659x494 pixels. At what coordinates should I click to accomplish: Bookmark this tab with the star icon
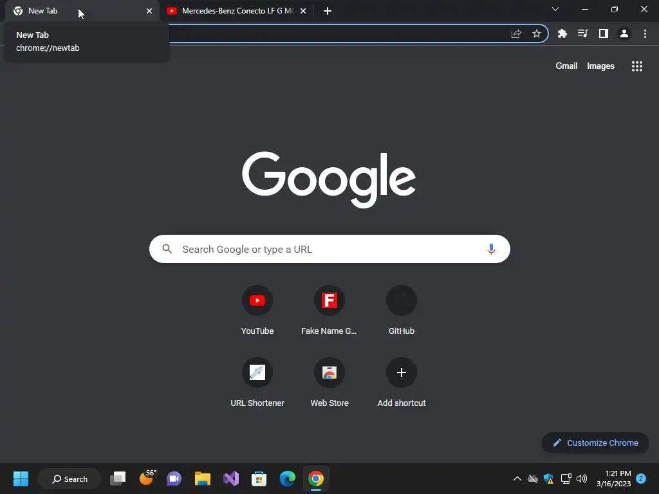pos(536,33)
